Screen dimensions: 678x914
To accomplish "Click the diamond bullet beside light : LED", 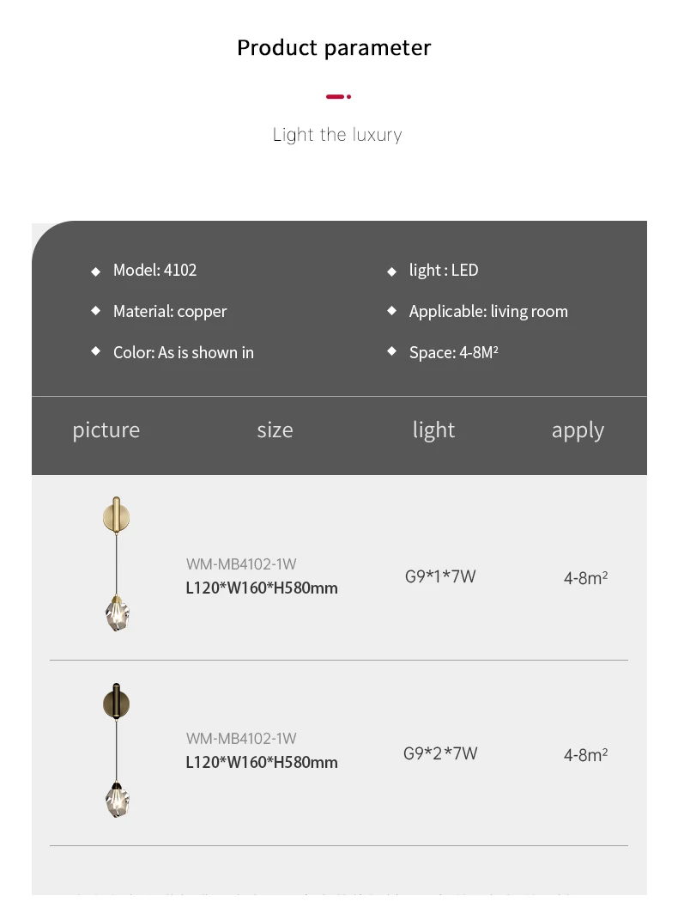I will (391, 271).
